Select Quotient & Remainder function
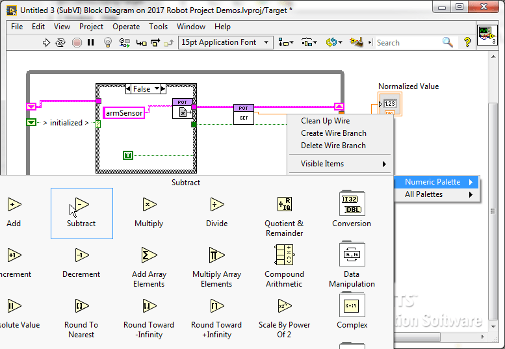The width and height of the screenshot is (505, 349). [x=285, y=215]
